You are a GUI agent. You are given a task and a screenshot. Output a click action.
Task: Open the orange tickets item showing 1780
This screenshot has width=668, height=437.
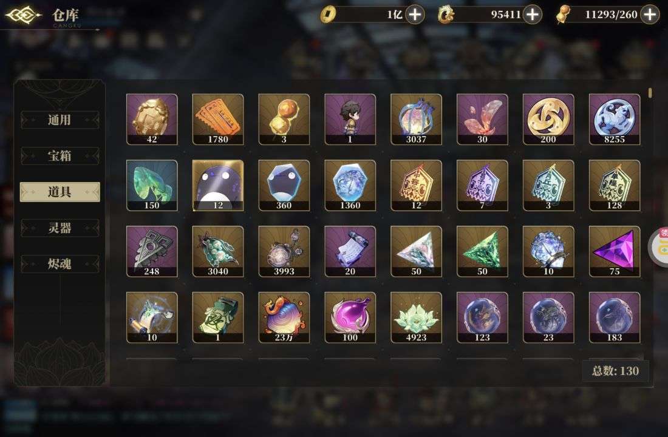[x=217, y=119]
